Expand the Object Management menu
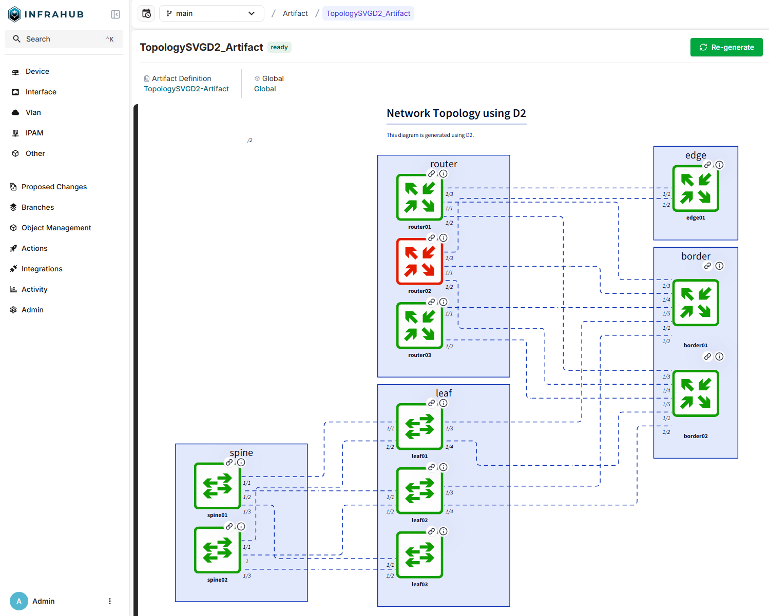This screenshot has height=616, width=769. click(56, 228)
